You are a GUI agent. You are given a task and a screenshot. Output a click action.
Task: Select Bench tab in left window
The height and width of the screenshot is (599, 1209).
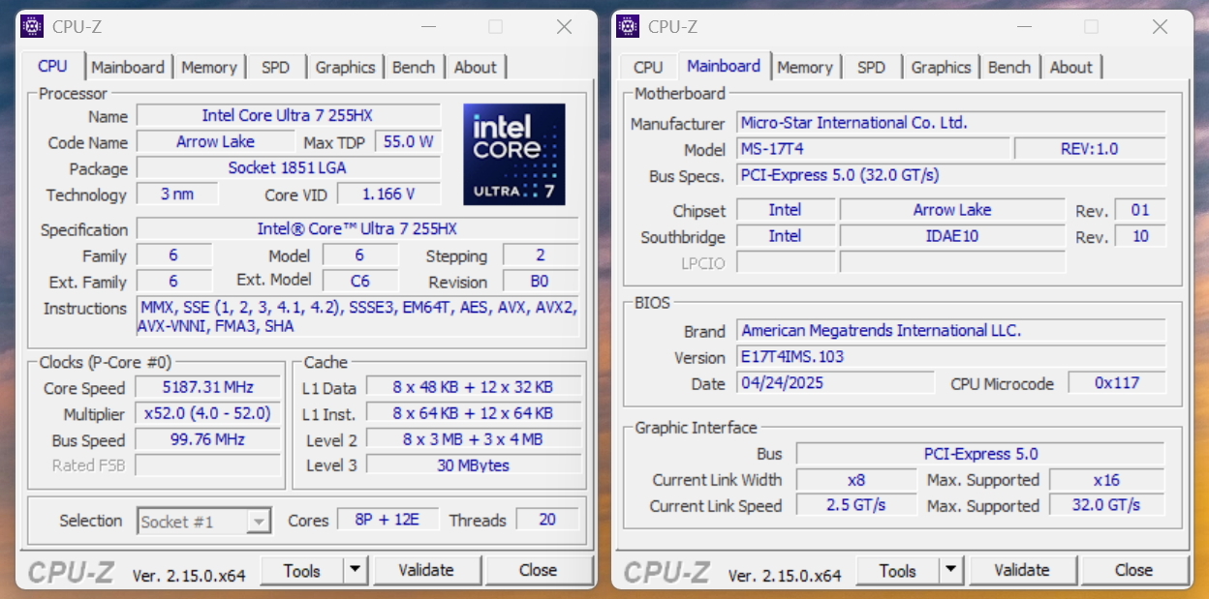click(x=414, y=68)
